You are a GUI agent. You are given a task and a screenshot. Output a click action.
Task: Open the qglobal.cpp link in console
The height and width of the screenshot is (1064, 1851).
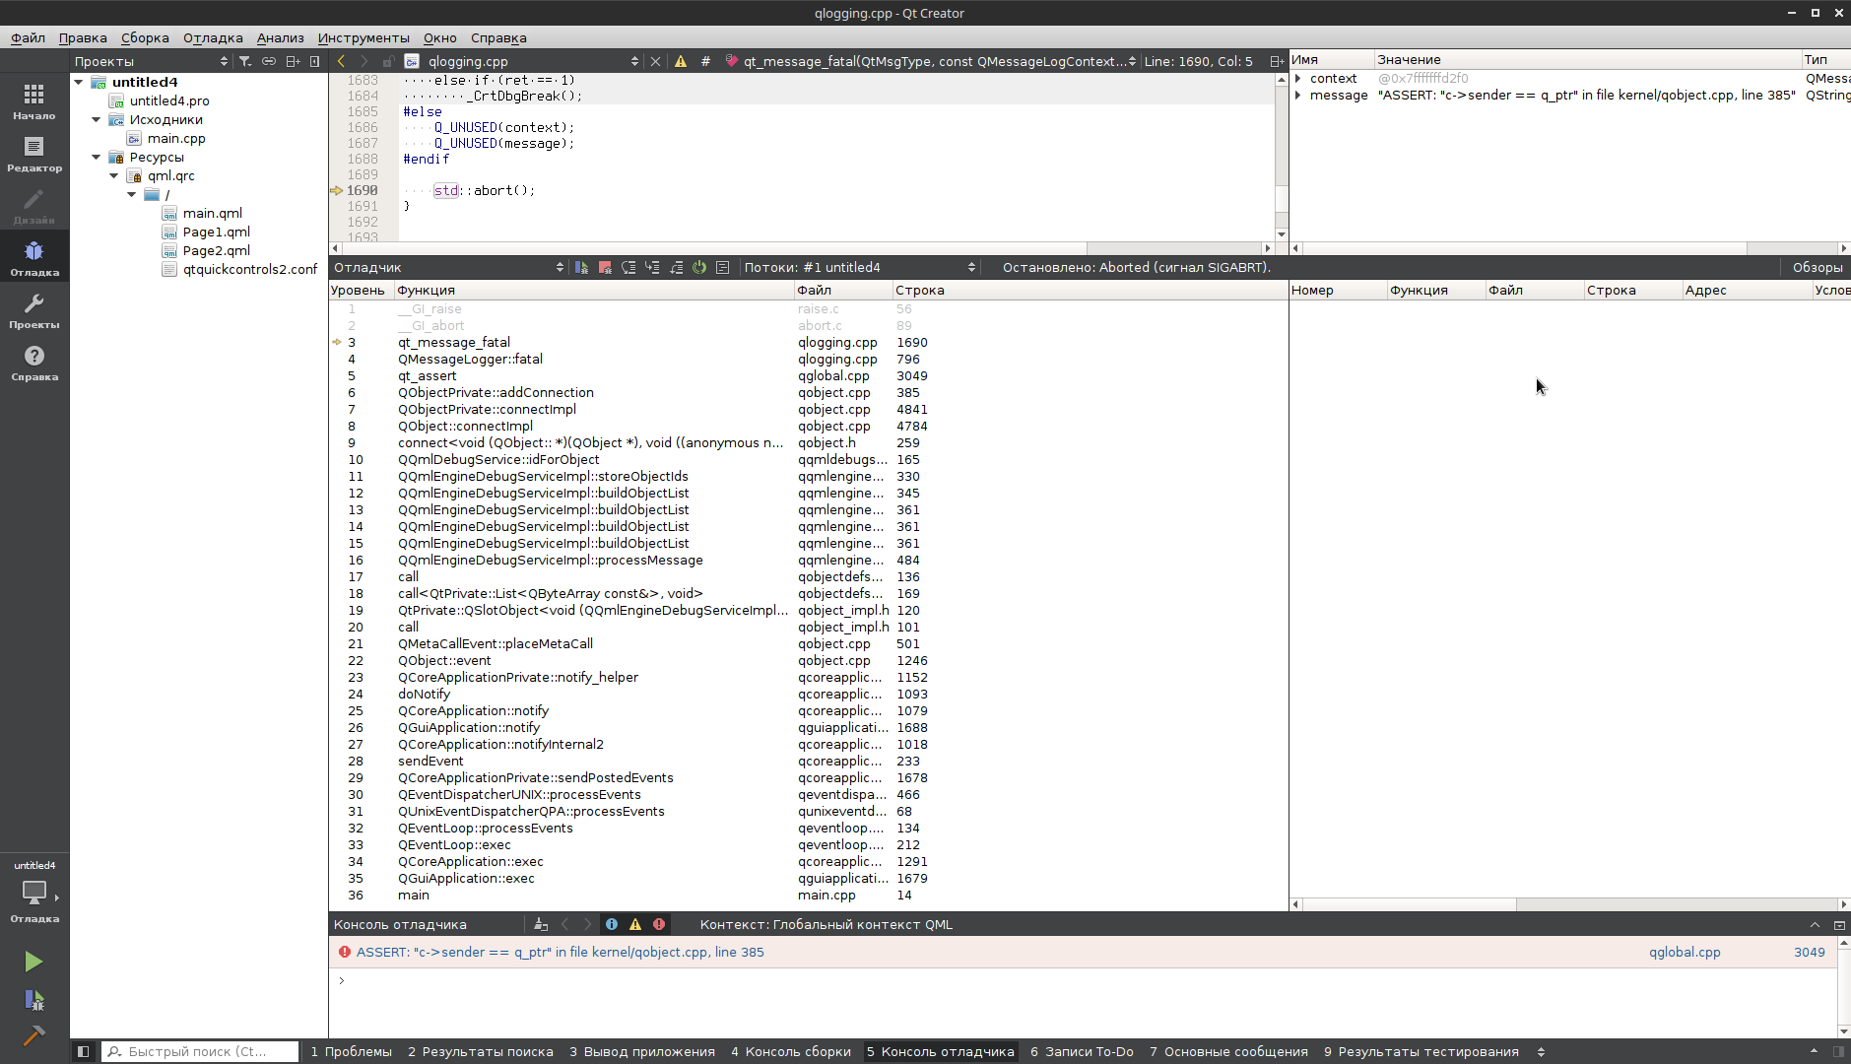pyautogui.click(x=1685, y=952)
